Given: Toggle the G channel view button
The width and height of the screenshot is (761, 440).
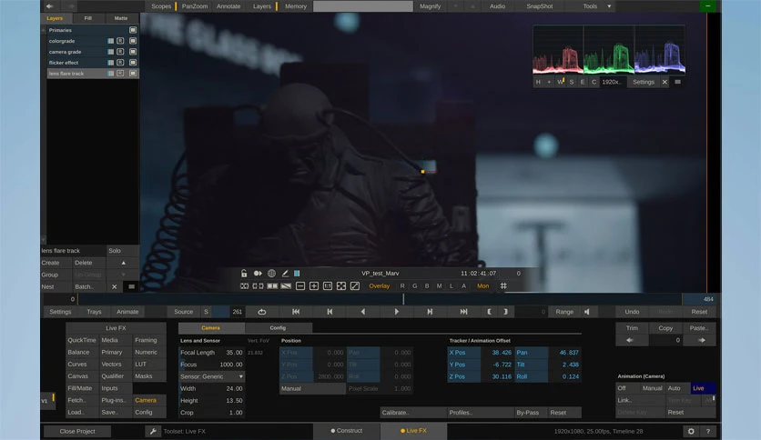Looking at the screenshot, I should coord(414,285).
